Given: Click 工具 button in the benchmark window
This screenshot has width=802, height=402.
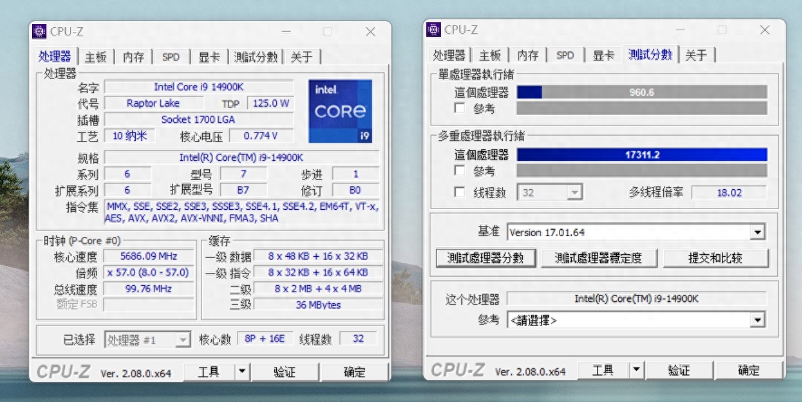Looking at the screenshot, I should [603, 370].
